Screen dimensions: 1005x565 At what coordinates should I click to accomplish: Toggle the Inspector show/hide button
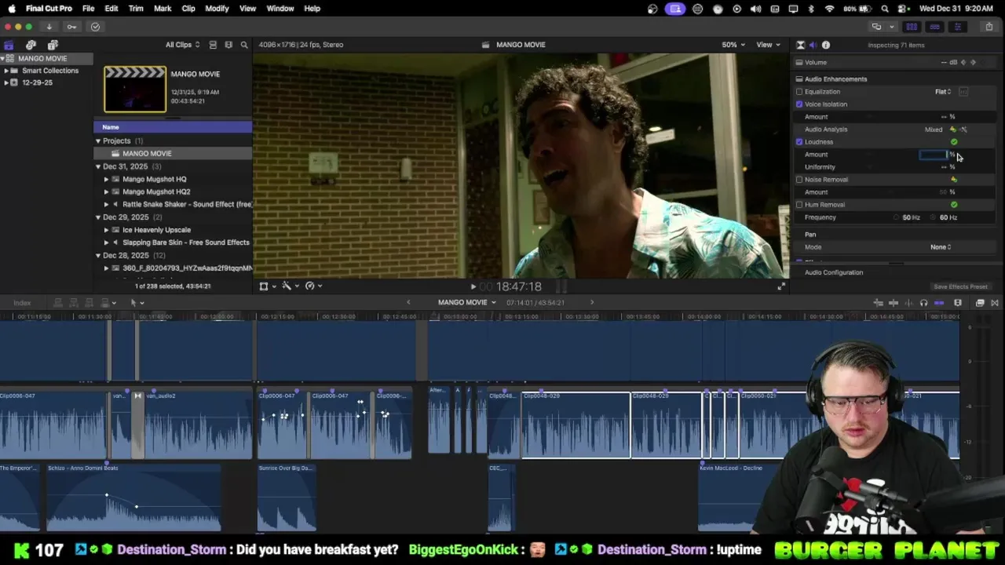pyautogui.click(x=957, y=27)
